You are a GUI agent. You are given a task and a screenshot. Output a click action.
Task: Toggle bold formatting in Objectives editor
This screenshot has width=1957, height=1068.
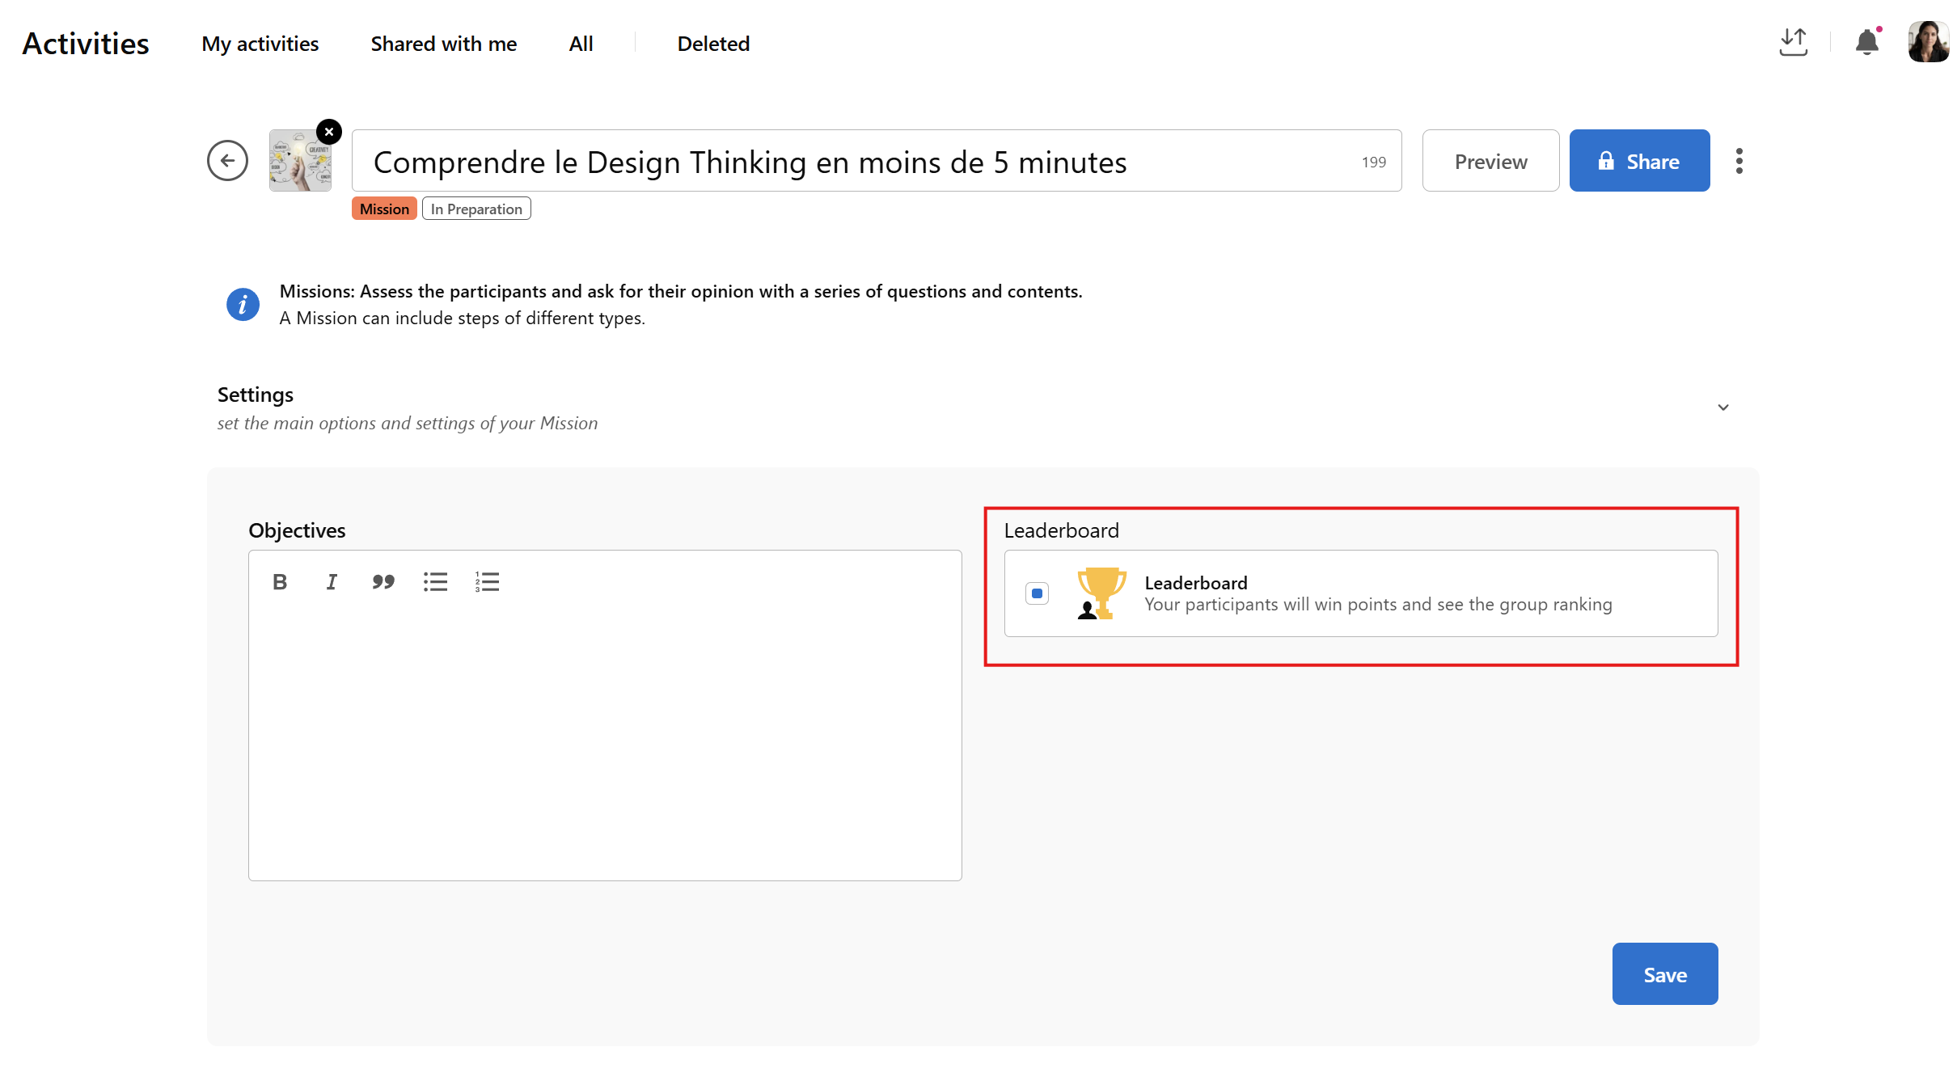coord(280,582)
